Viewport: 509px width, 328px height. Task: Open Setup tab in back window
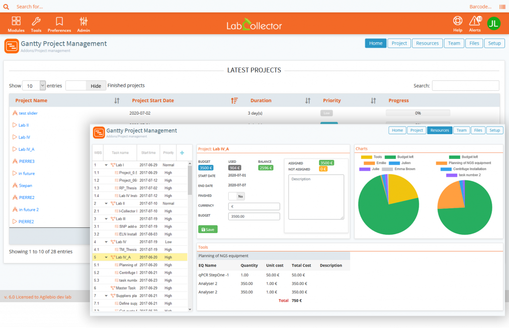click(495, 43)
